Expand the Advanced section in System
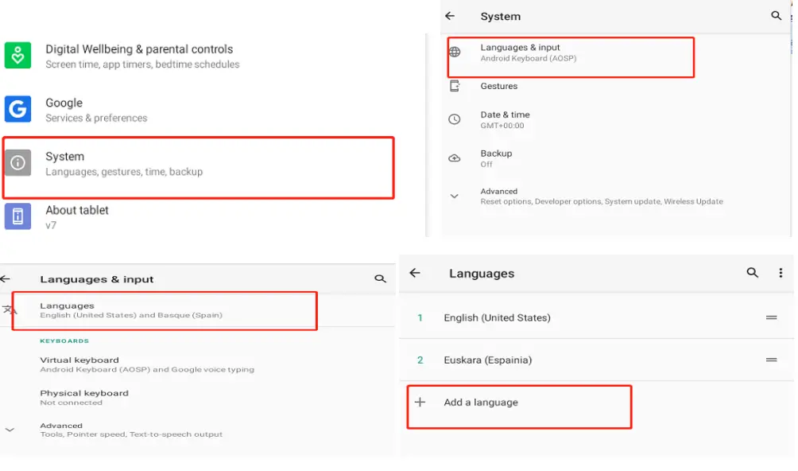The image size is (798, 471). point(455,196)
